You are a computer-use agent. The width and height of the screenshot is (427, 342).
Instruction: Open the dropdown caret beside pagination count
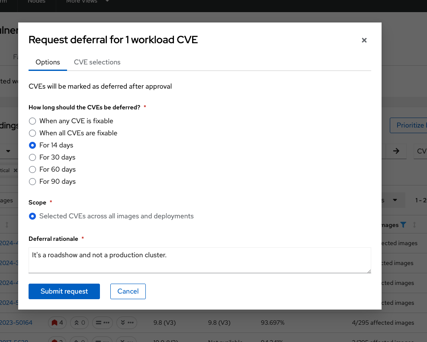395,200
